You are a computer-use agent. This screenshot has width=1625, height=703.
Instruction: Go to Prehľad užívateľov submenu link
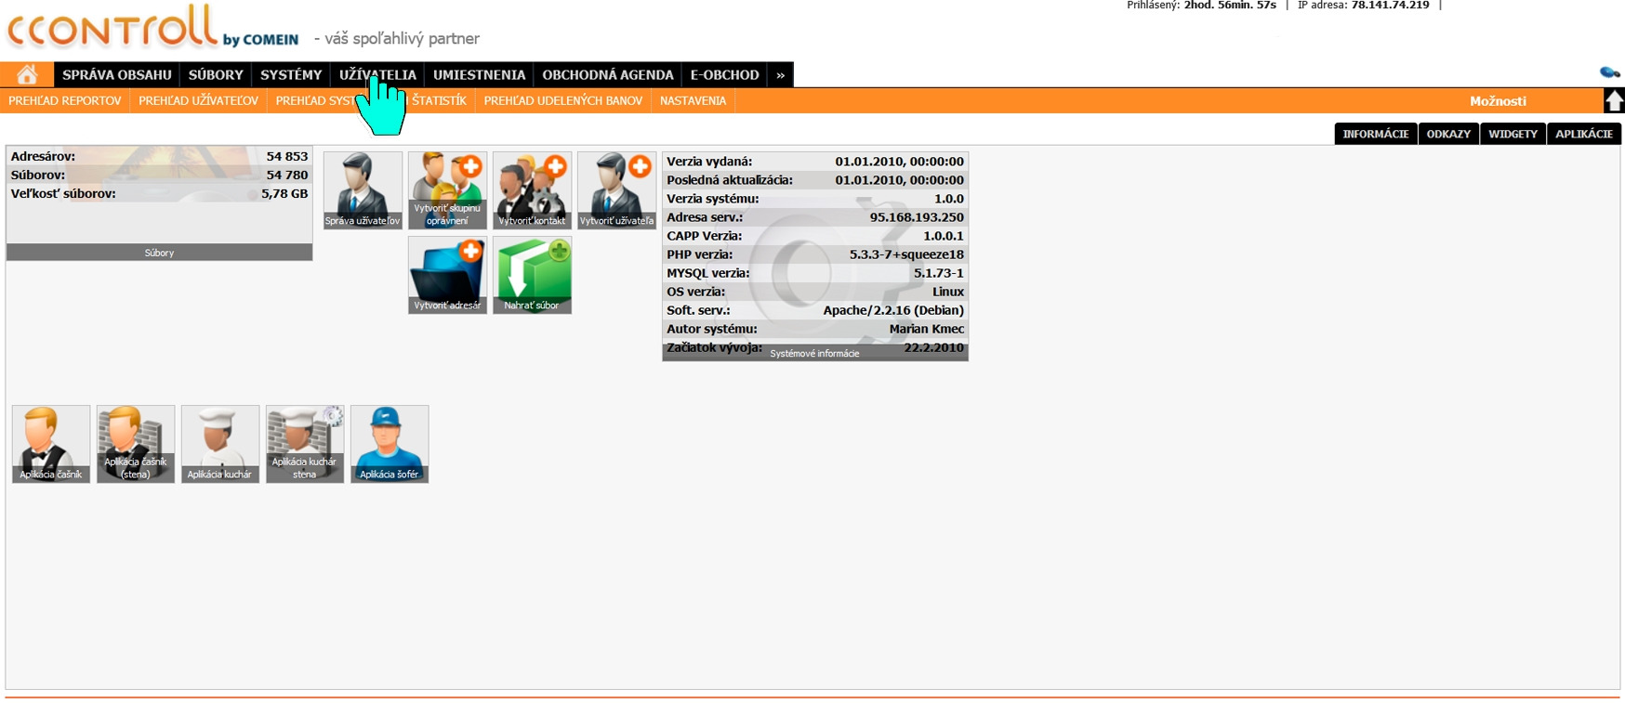pos(198,100)
